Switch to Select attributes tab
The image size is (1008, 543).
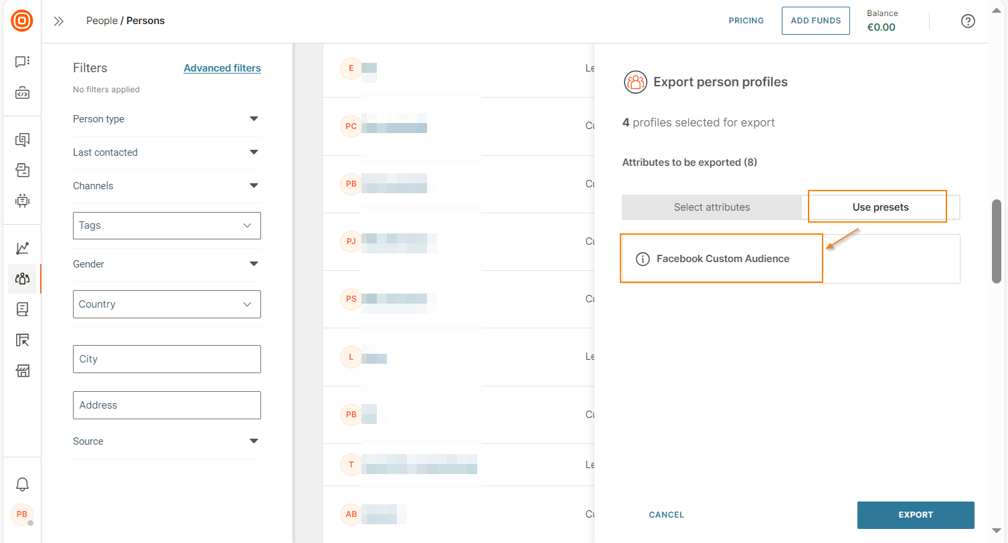[x=711, y=207]
